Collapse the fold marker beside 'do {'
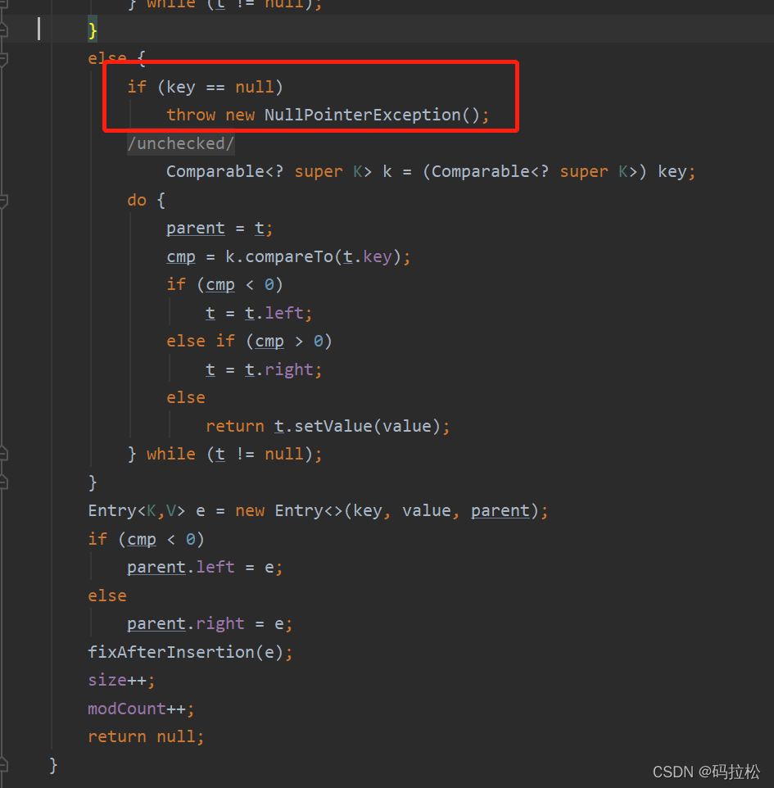Screen dimensions: 774x788 (3, 201)
